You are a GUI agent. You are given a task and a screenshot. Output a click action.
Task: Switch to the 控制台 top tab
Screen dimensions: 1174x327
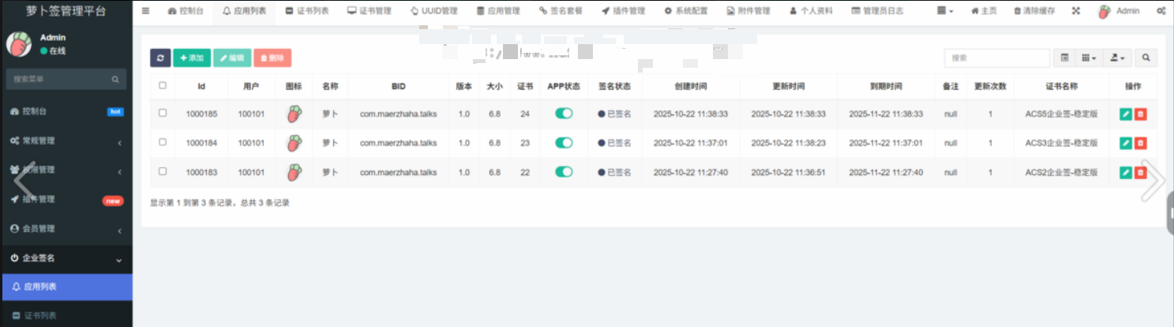[186, 11]
